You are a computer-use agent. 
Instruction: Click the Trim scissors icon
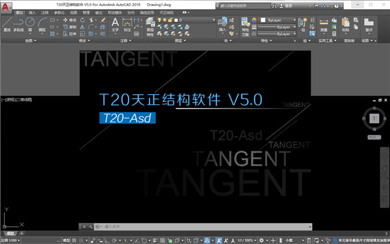91,20
